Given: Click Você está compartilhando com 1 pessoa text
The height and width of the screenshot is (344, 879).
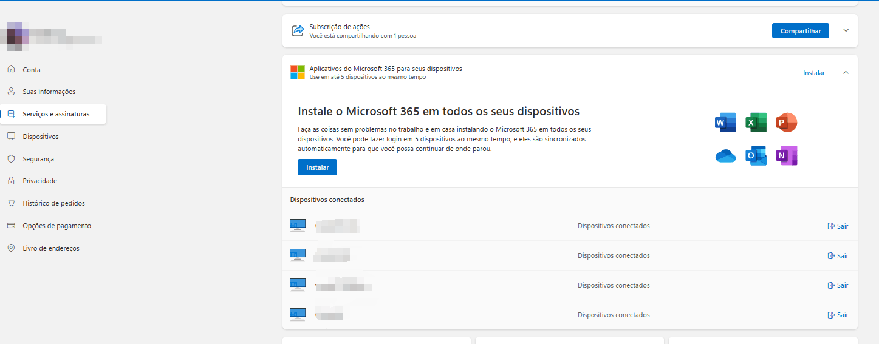Looking at the screenshot, I should click(x=363, y=36).
